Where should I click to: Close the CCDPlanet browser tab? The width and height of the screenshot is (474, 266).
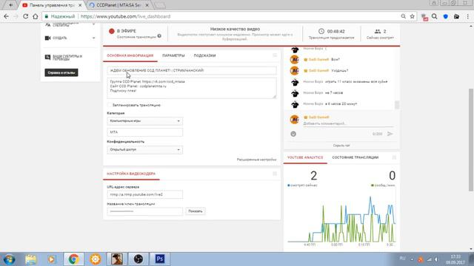click(147, 5)
